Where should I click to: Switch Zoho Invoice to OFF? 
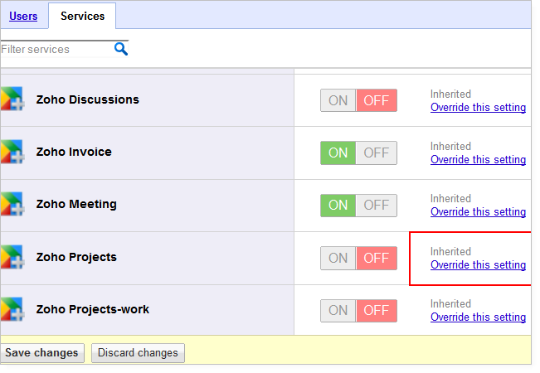[376, 153]
